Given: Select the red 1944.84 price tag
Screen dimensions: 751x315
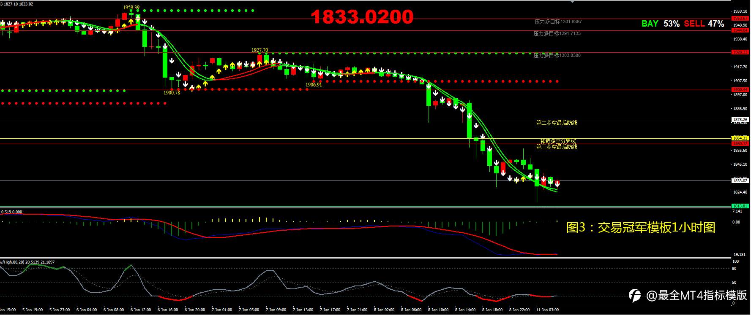Looking at the screenshot, I should (x=740, y=30).
